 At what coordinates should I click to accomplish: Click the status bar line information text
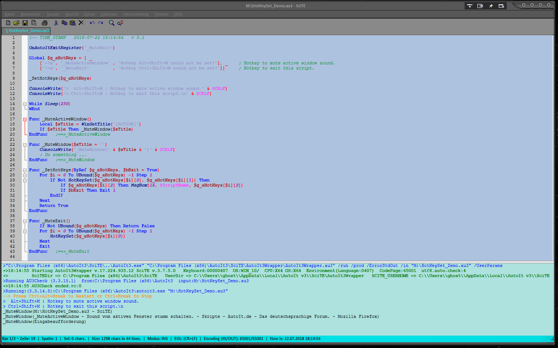click(x=19, y=339)
